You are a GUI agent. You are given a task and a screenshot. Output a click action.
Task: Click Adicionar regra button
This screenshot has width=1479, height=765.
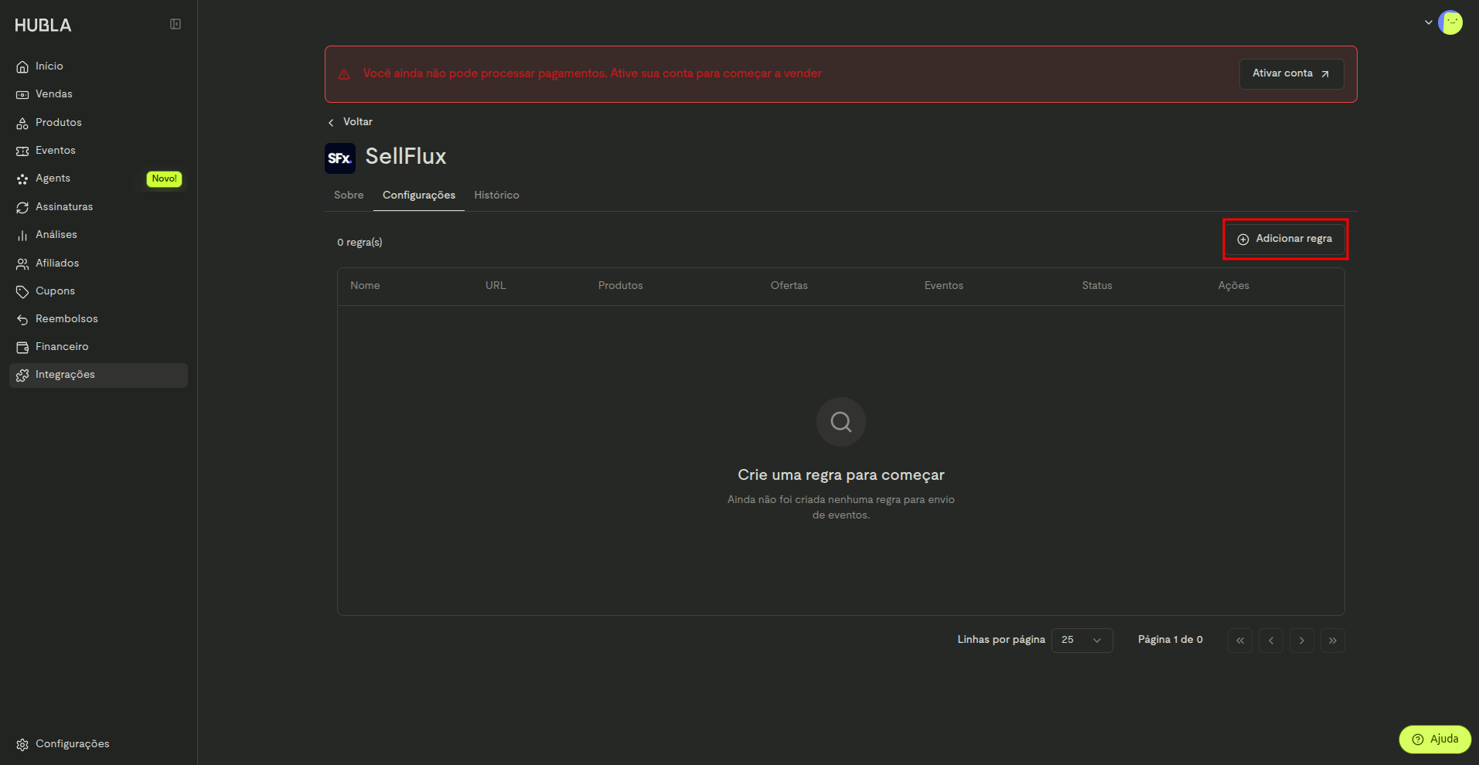1285,239
